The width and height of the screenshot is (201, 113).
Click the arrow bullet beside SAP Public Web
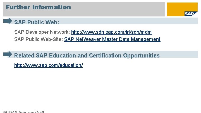pyautogui.click(x=8, y=21)
